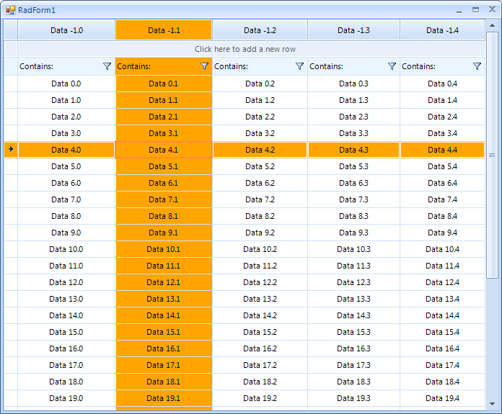Image resolution: width=502 pixels, height=414 pixels.
Task: Select the Data -1.2 column header
Action: point(260,30)
